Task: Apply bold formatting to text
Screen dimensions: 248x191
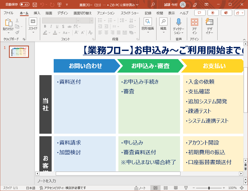Action: [x=45, y=26]
